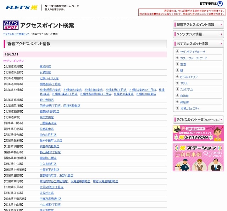The width and height of the screenshot is (227, 211).
Task: Click the NTT東日本 logo in the header
Action: (211, 4)
